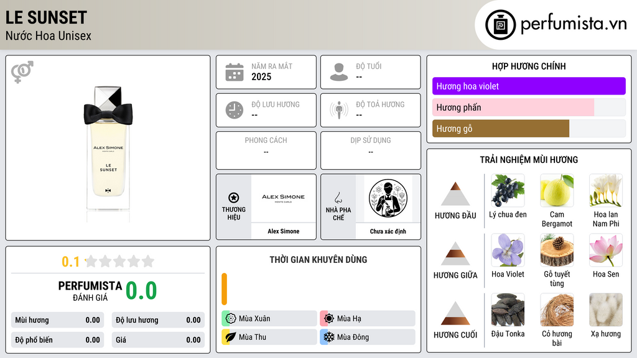Click the clock icon for Độ lưu hương
Screen dimensions: 637x358
[235, 110]
